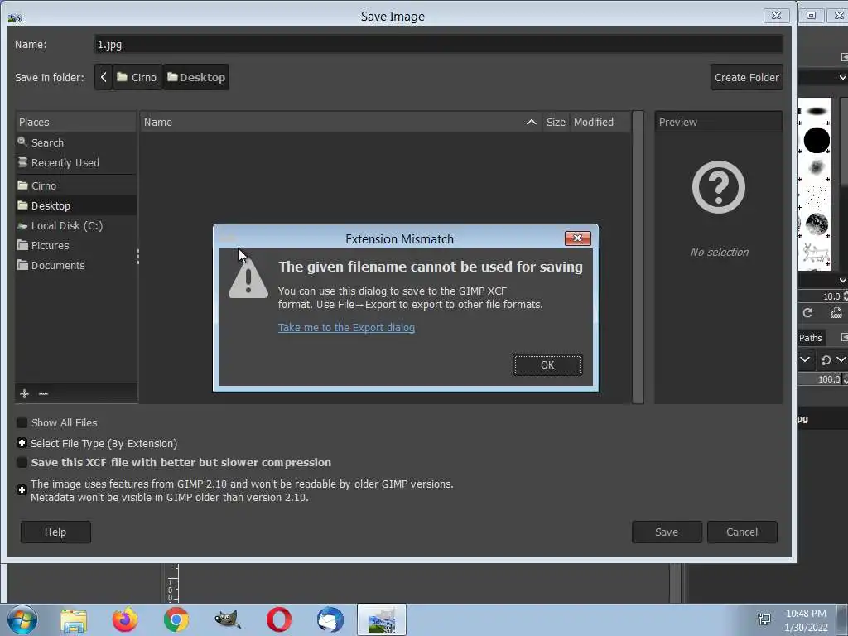Launch Opera from the taskbar
This screenshot has height=636, width=848.
pyautogui.click(x=279, y=619)
